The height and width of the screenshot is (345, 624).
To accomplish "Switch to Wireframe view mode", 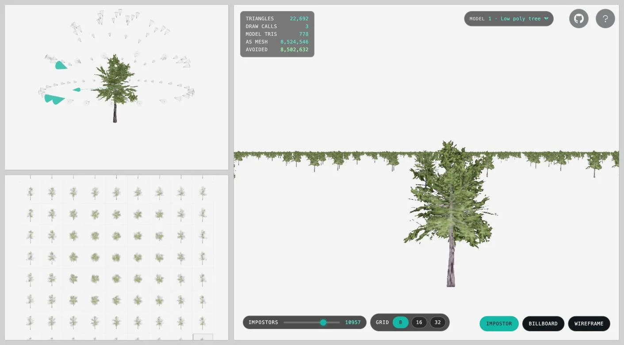I will (x=589, y=324).
